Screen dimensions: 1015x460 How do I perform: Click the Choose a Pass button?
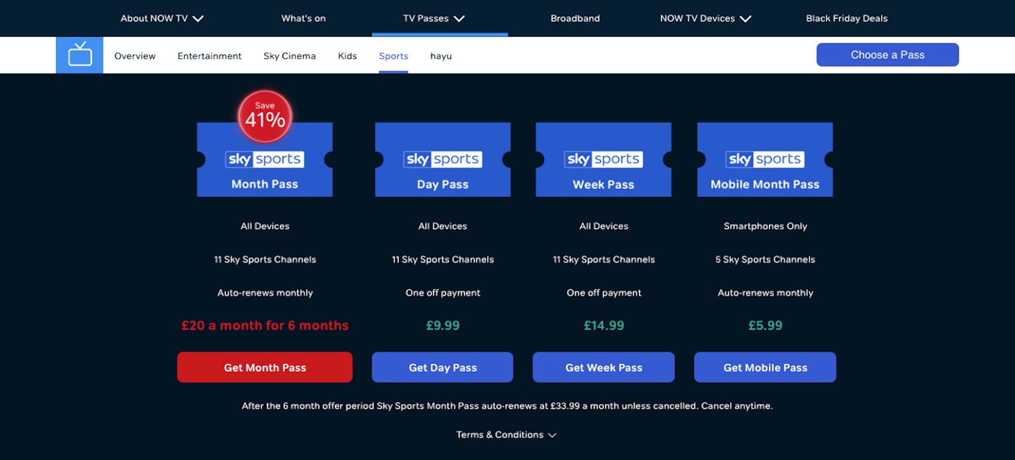pyautogui.click(x=887, y=54)
